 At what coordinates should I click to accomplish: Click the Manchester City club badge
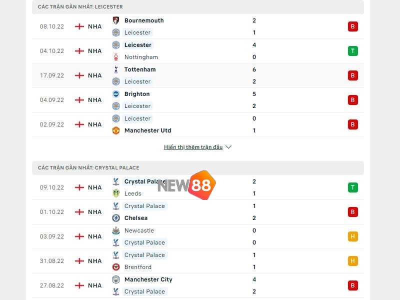point(115,279)
